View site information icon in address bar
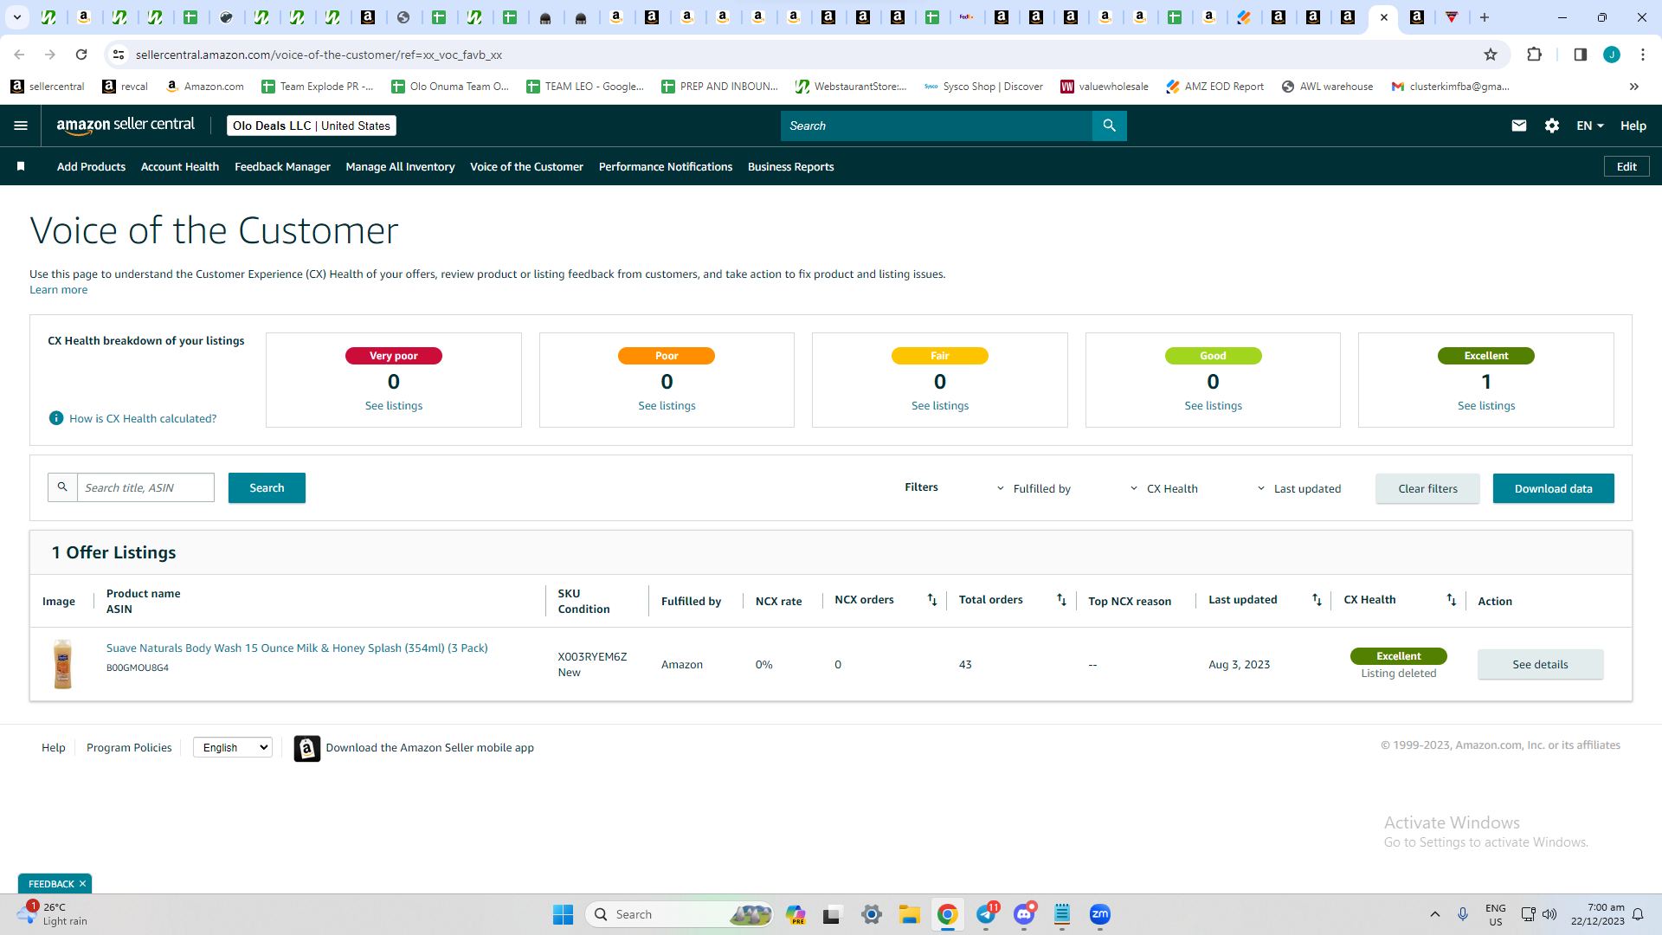This screenshot has height=935, width=1662. 119,55
